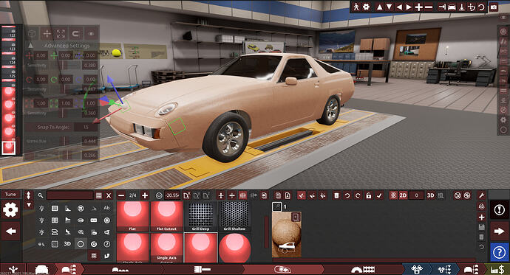Open the list view icon beside search
This screenshot has height=275, width=510.
coord(99,195)
